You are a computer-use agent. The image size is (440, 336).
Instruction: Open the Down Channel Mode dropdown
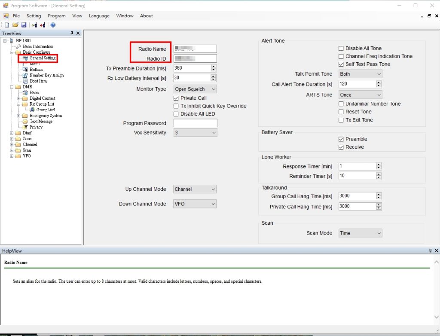pos(195,204)
